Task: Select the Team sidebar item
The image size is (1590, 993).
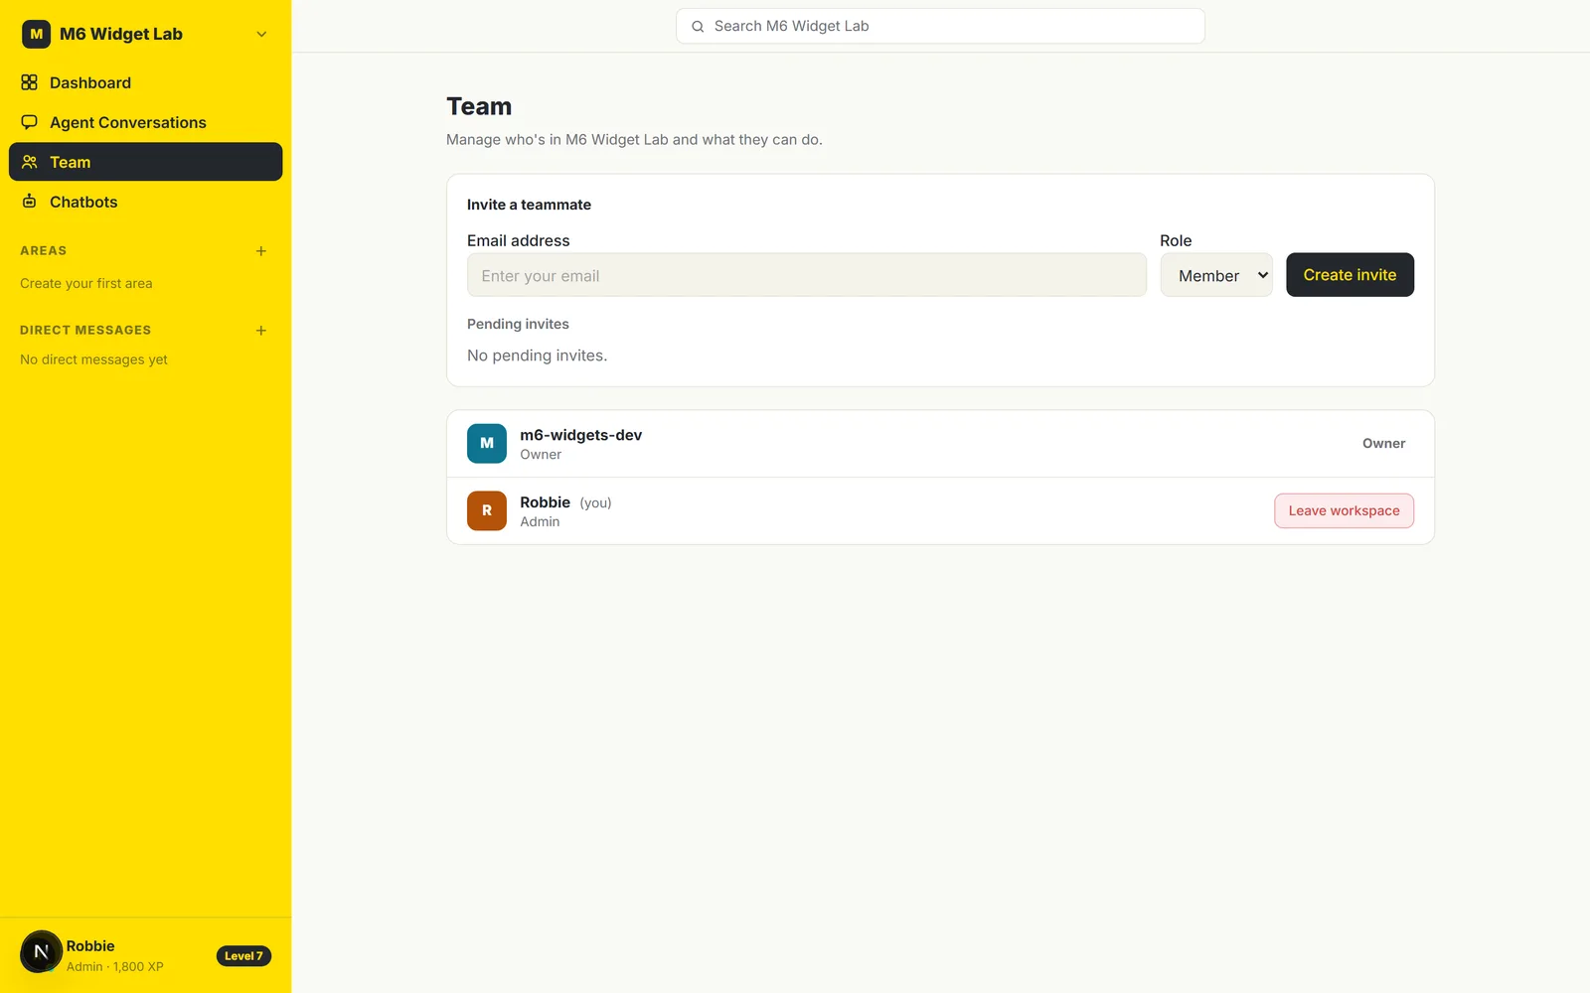Action: (145, 162)
